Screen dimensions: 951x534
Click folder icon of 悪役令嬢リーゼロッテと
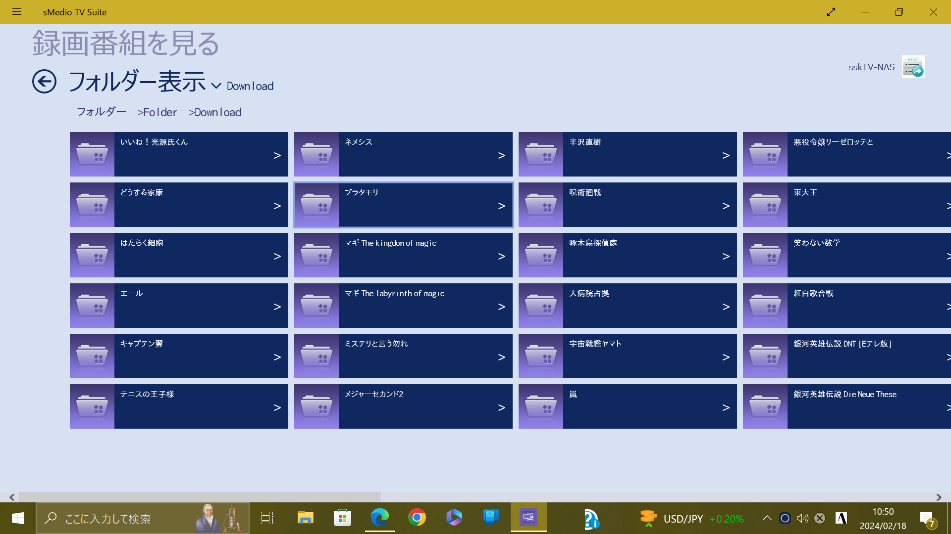click(x=765, y=154)
